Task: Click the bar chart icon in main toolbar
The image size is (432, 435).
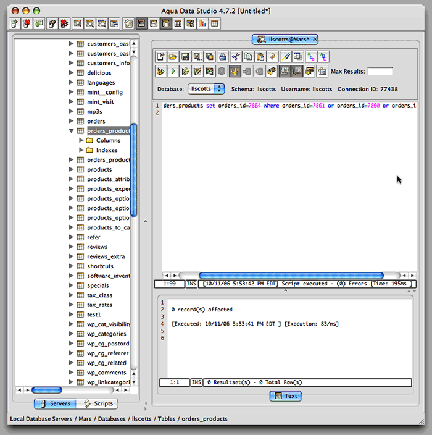Action: (x=202, y=23)
